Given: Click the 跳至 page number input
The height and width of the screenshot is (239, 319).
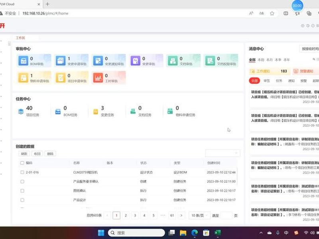Looking at the screenshot, I should (x=226, y=215).
